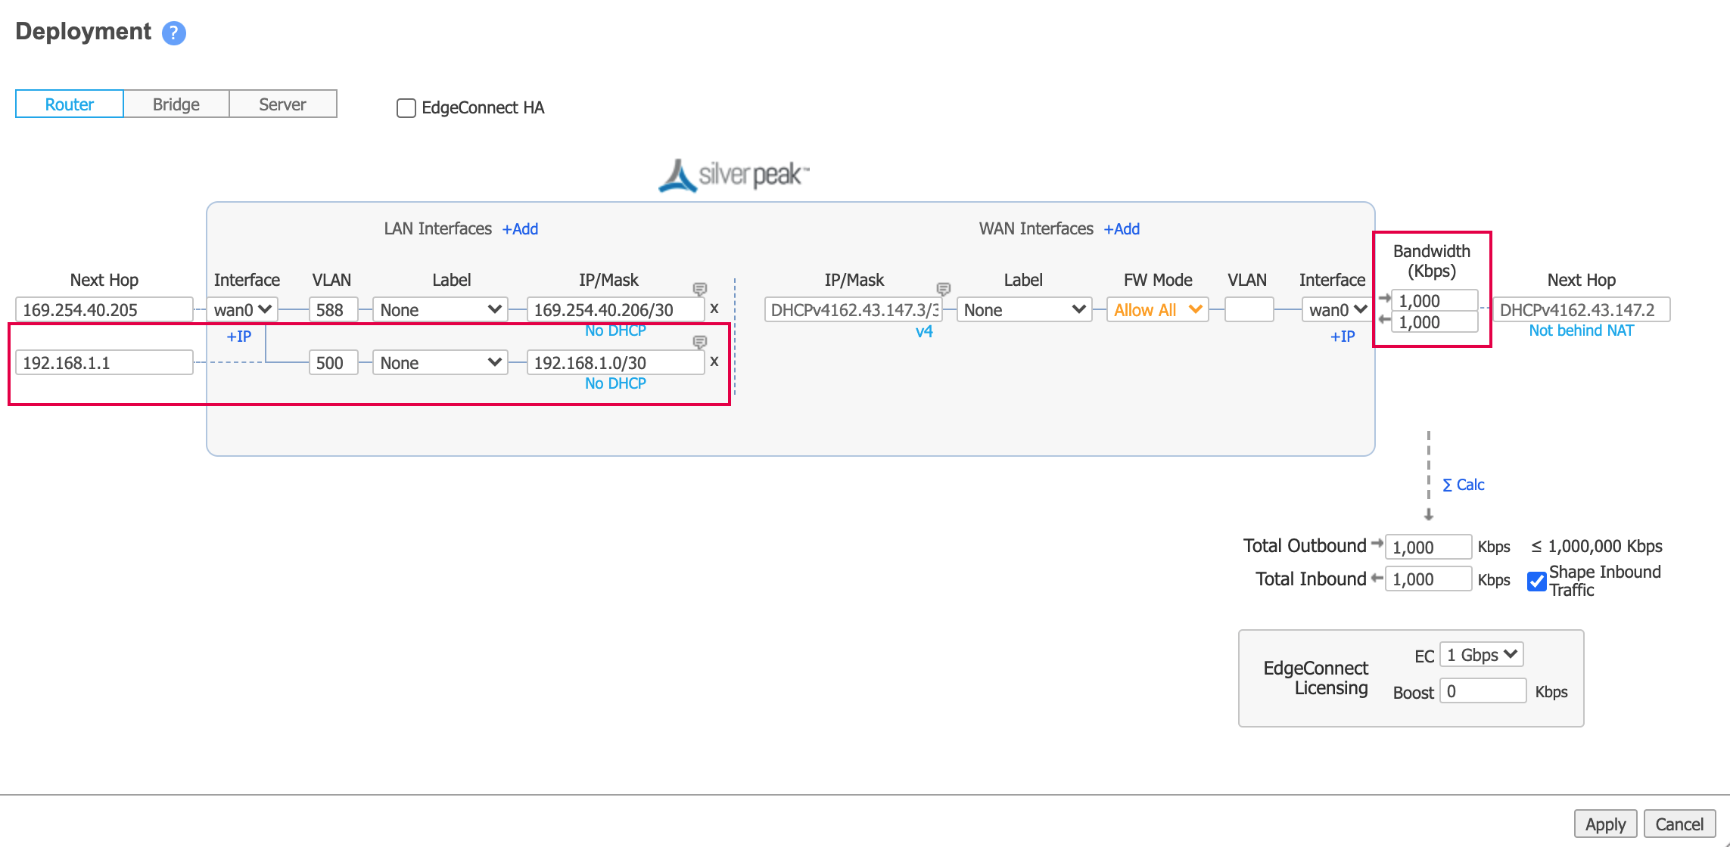The image size is (1730, 847).
Task: Open the comment icon beside the WAN DHCP IP/Mask
Action: coord(943,288)
